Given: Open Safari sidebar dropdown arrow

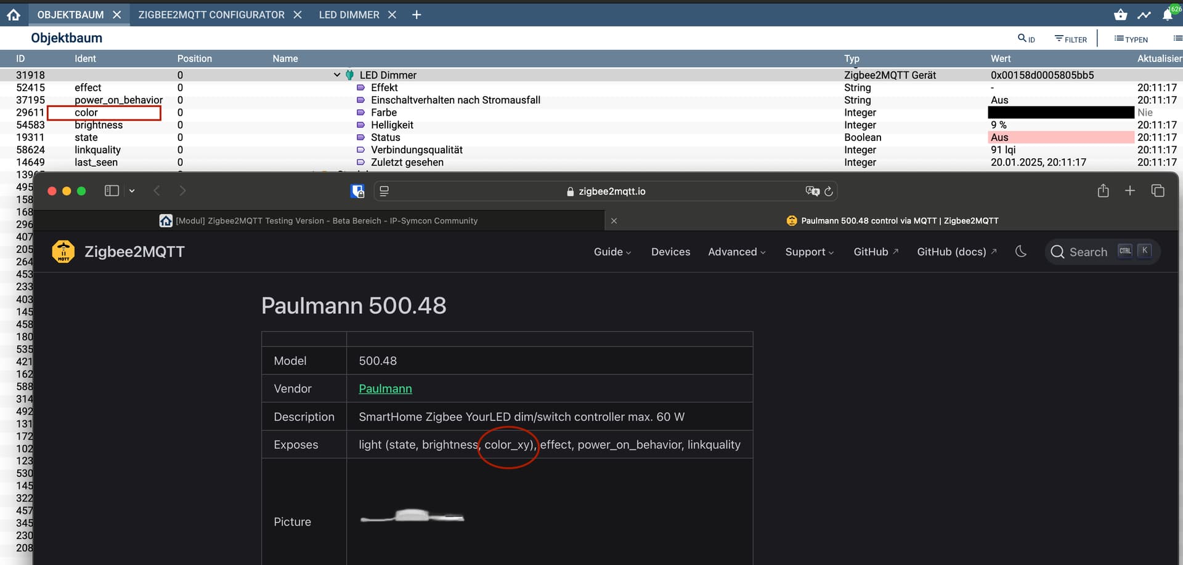Looking at the screenshot, I should [x=132, y=191].
